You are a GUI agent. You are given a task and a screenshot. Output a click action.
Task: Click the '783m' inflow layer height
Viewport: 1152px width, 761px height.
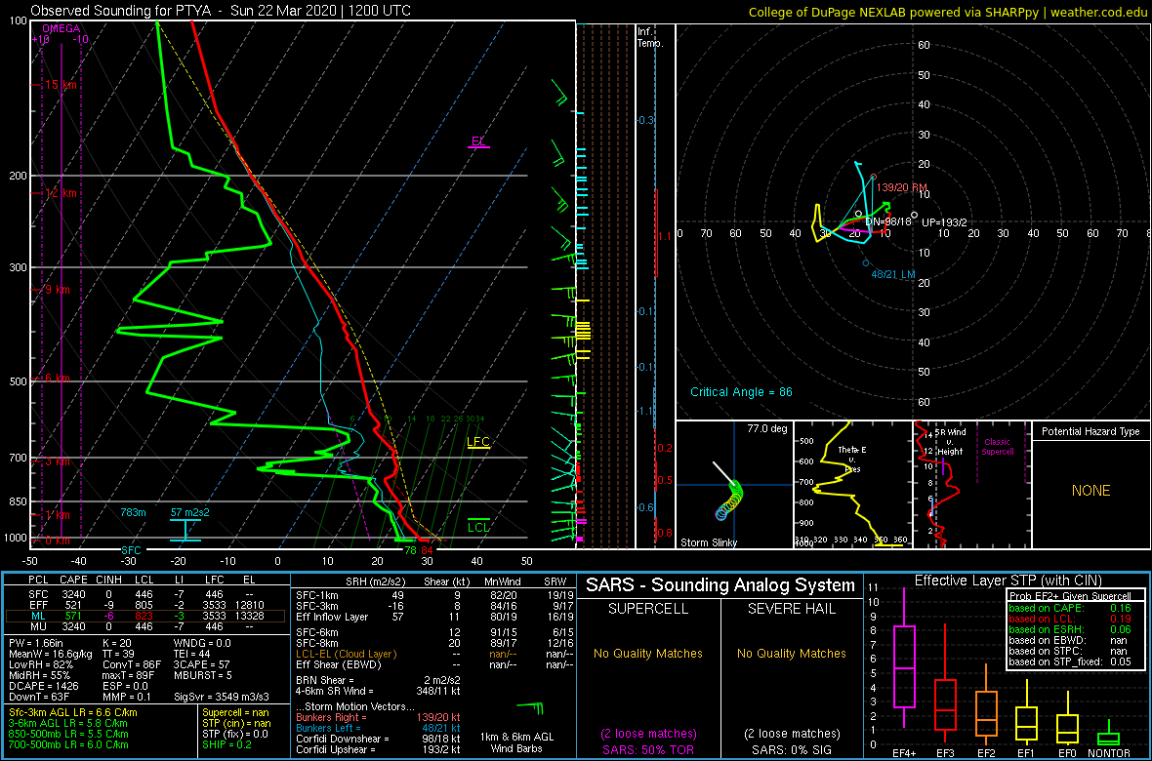click(x=134, y=511)
